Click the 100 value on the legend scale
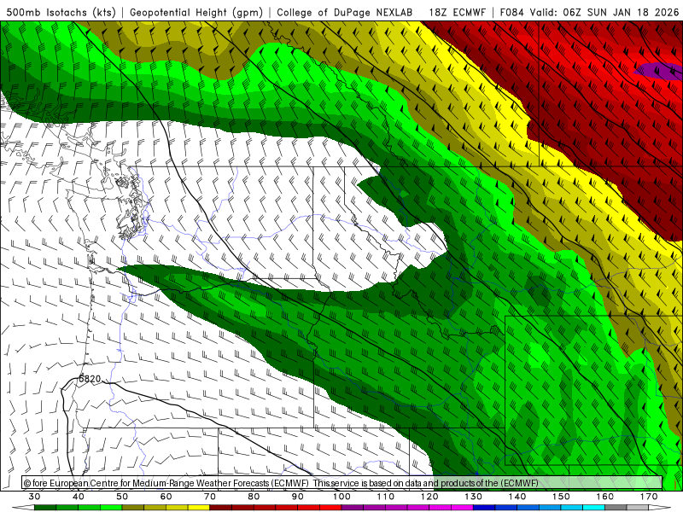This screenshot has width=683, height=512. 341,497
